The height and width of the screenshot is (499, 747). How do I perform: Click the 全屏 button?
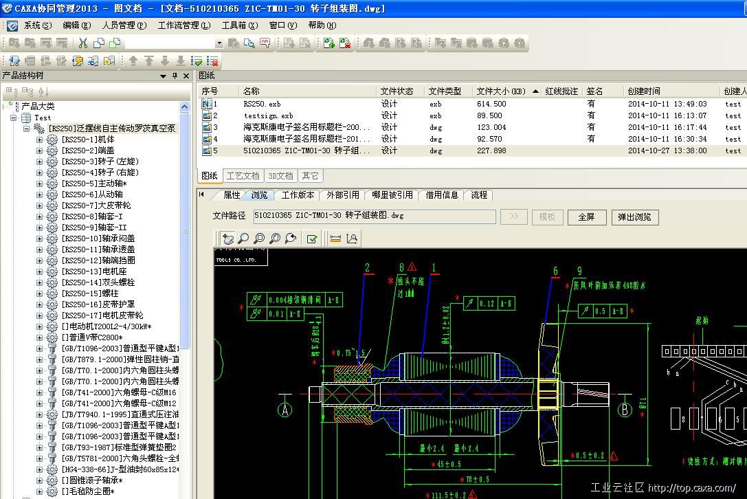pos(586,217)
